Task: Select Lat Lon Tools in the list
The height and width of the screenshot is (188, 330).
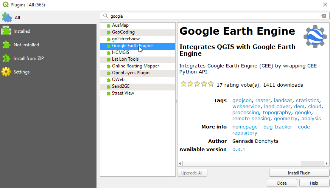Action: tap(138, 59)
